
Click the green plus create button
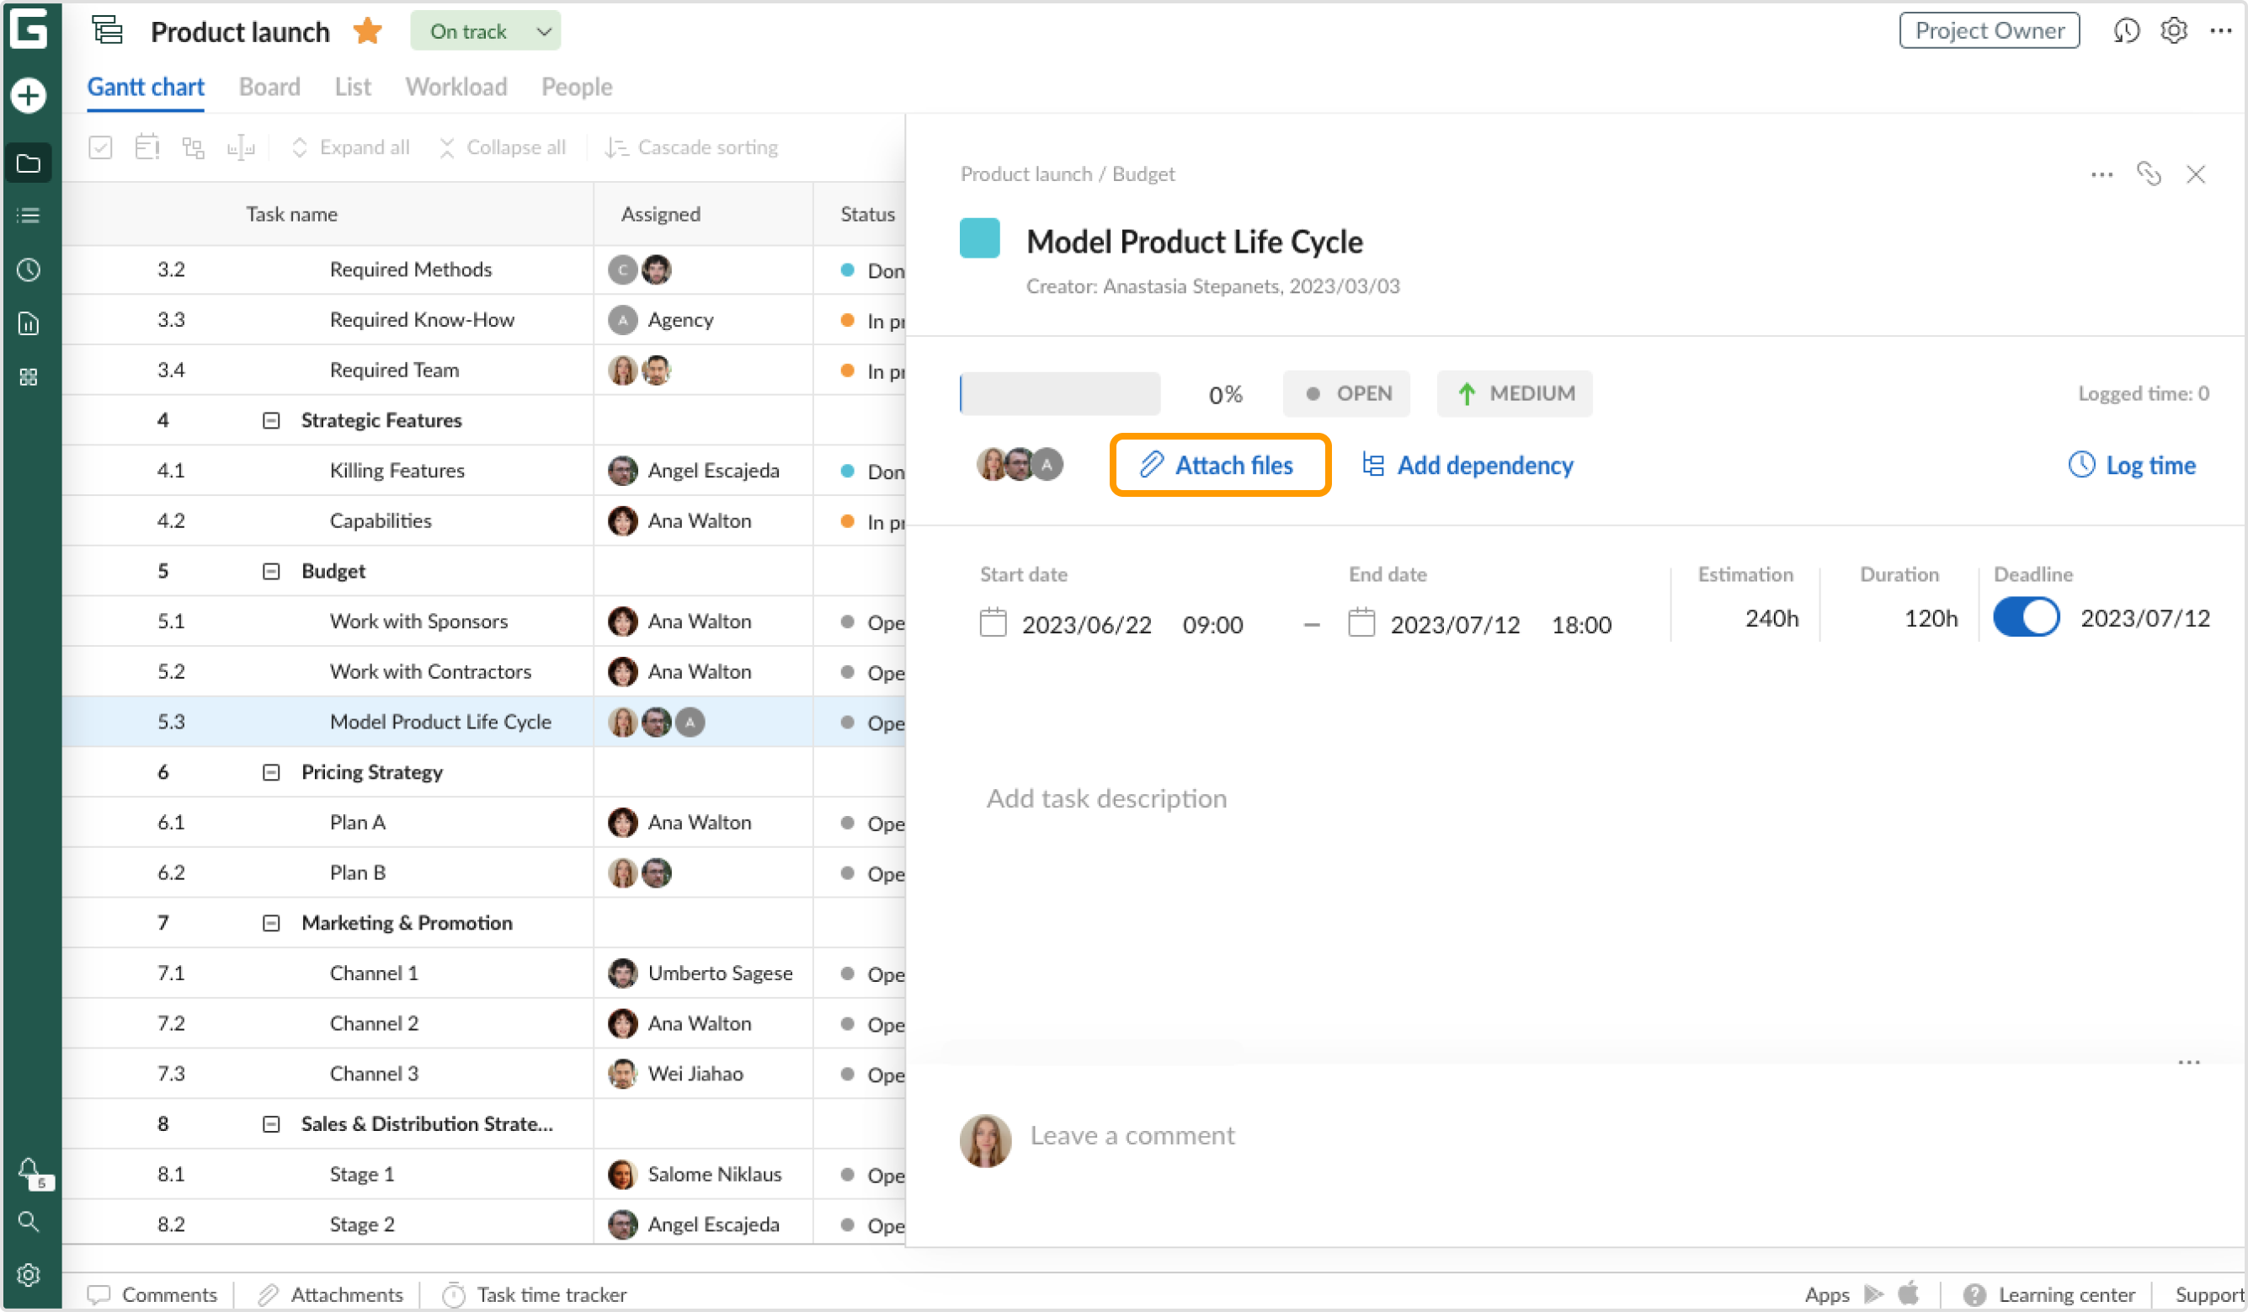click(29, 95)
